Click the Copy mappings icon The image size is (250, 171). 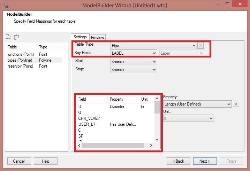[x=8, y=37]
